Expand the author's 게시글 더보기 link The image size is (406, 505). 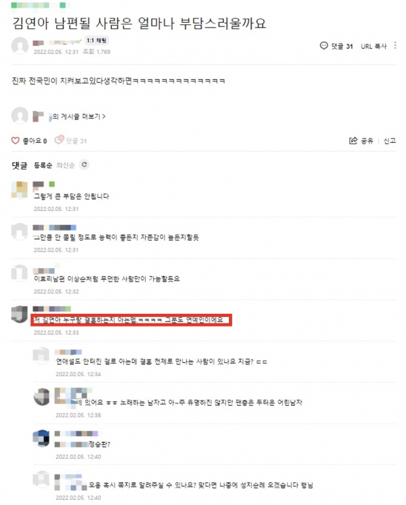(79, 116)
